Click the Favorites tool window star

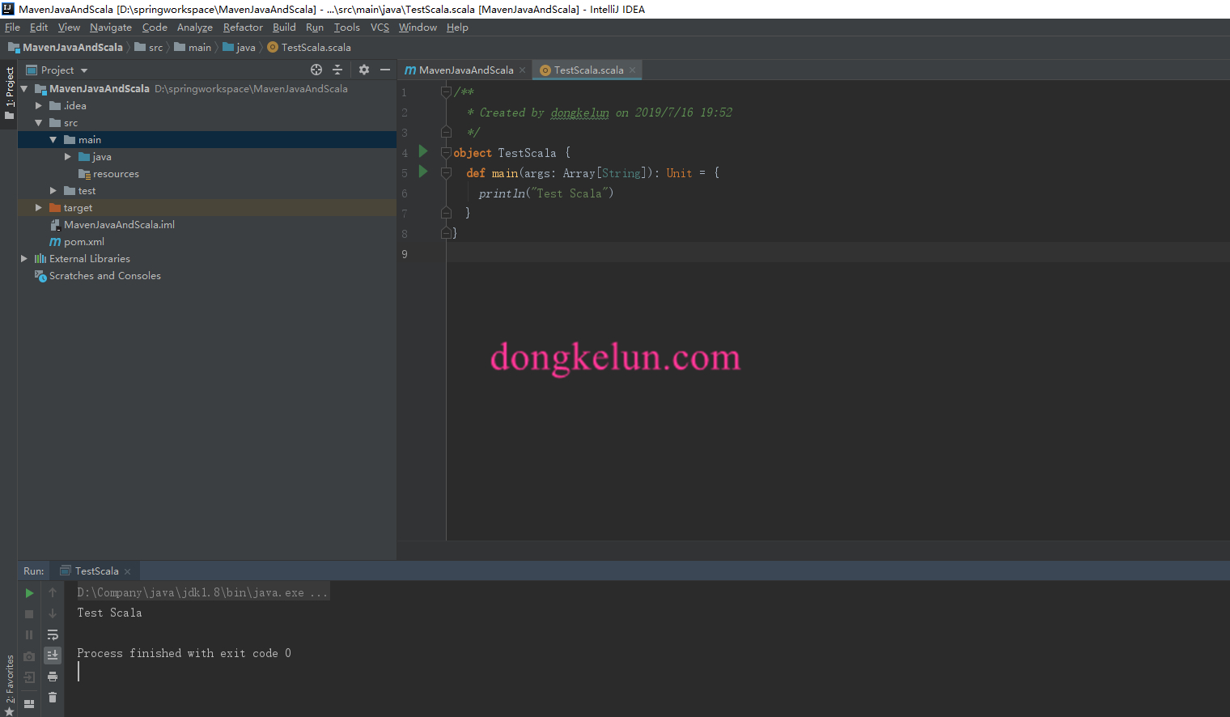(x=10, y=711)
